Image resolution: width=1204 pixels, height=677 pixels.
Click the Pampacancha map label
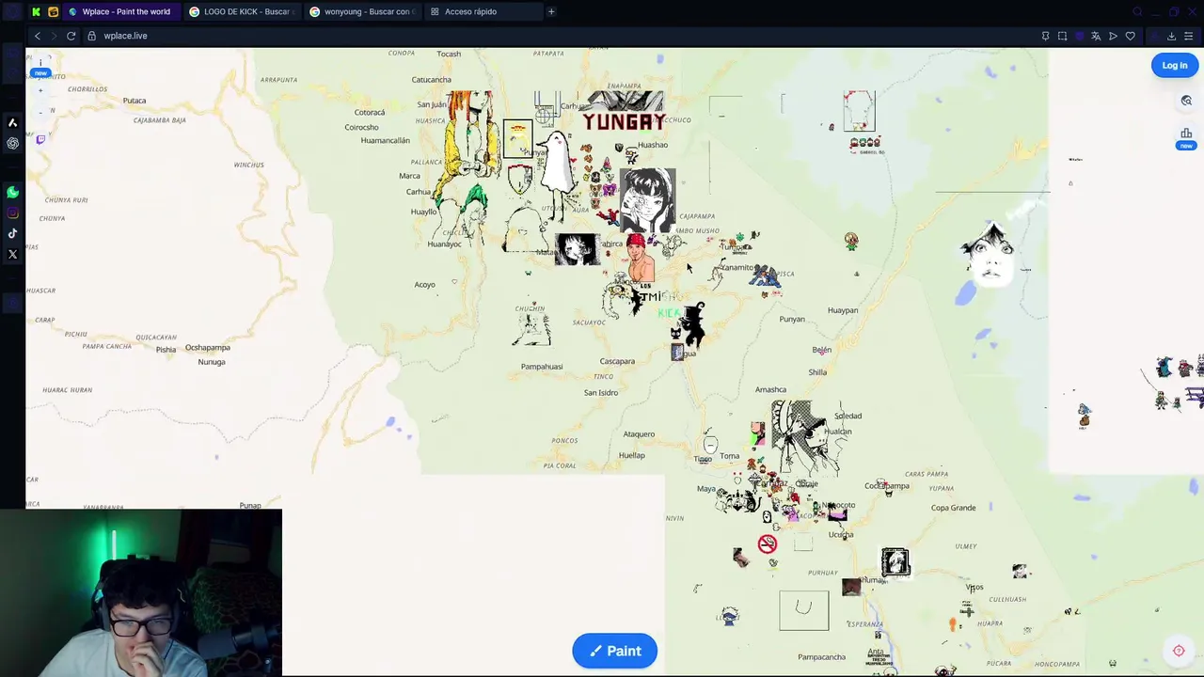click(821, 657)
